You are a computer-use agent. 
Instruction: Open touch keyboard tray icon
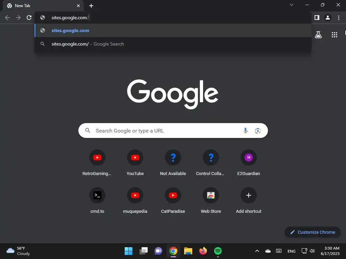tap(279, 251)
